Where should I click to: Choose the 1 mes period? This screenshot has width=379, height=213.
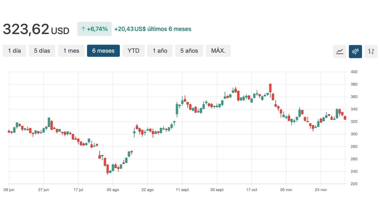click(x=71, y=51)
